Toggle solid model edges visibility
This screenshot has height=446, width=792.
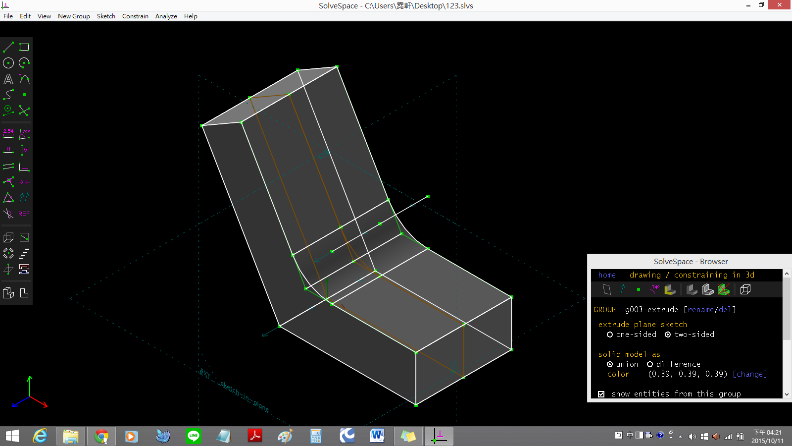point(708,289)
